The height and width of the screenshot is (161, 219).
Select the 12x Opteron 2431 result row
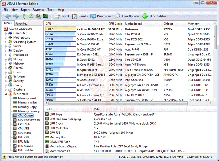click(x=128, y=55)
